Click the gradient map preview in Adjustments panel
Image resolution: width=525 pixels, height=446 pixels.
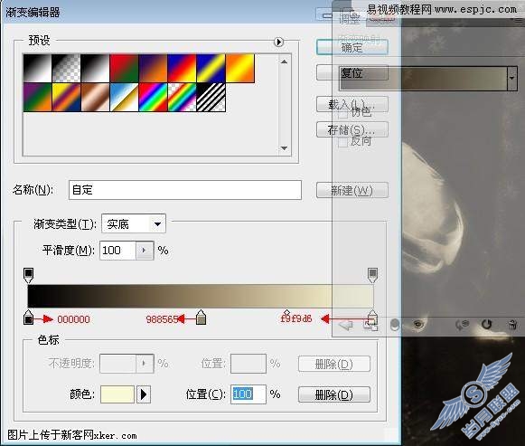pos(424,78)
